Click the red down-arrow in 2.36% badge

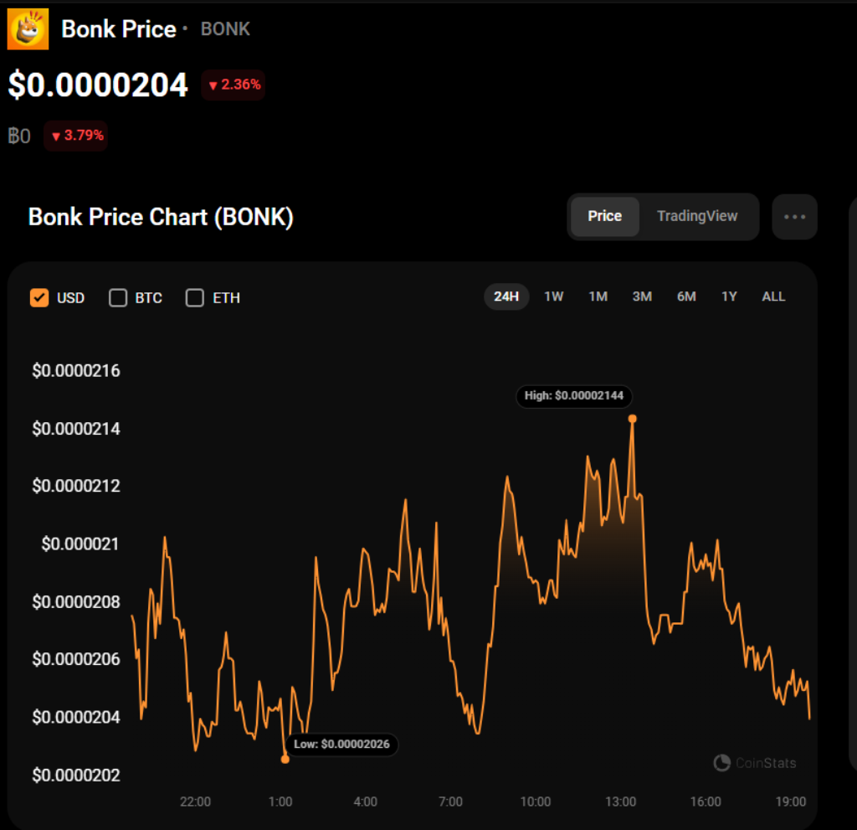coord(212,85)
